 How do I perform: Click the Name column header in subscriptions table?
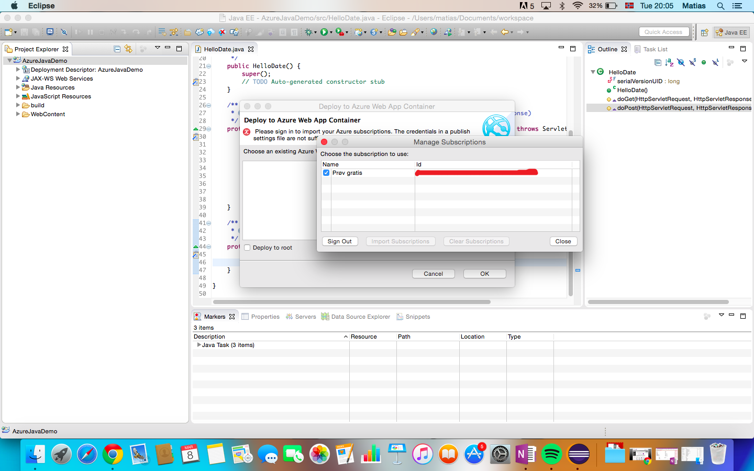(x=368, y=164)
